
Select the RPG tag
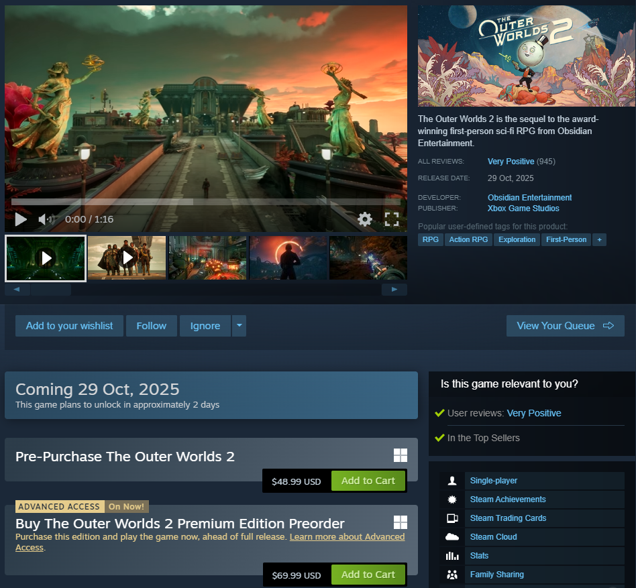[x=430, y=239]
